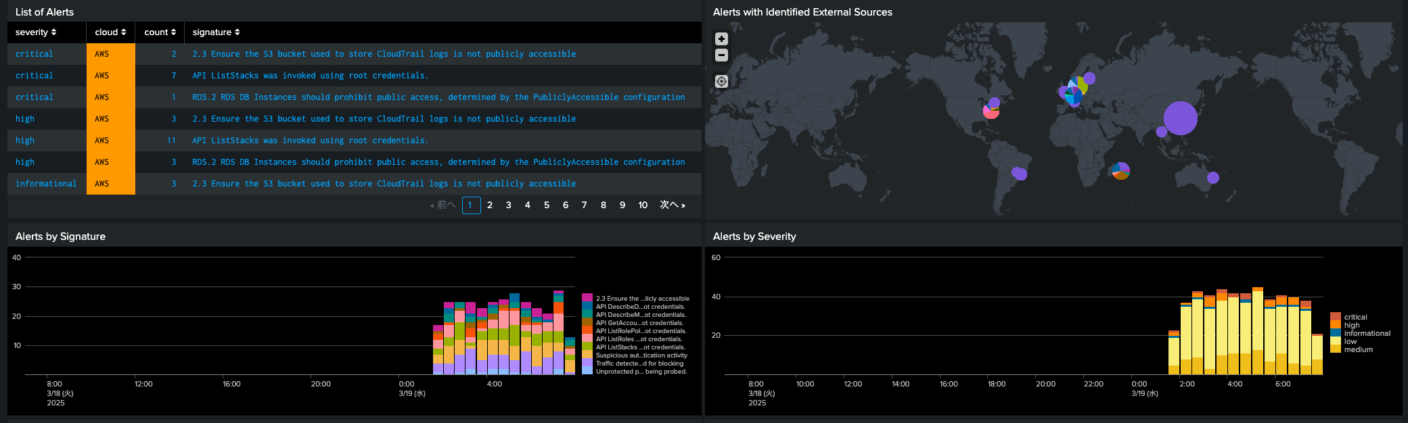Reset the map to its default view
This screenshot has height=423, width=1408.
(x=721, y=81)
